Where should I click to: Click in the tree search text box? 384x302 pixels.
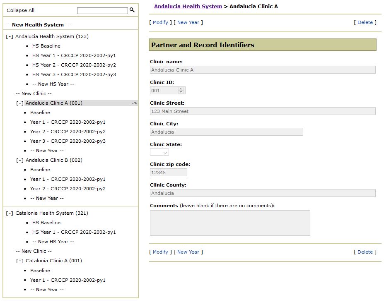102,11
